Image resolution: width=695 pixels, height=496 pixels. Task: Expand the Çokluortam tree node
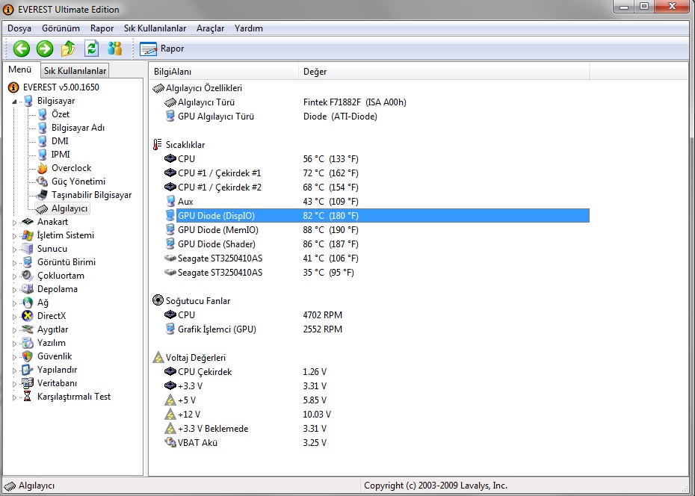14,276
